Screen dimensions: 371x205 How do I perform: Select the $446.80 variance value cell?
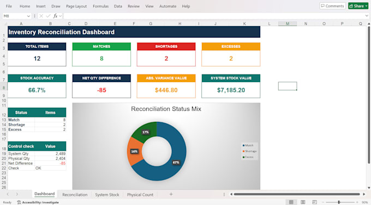tap(166, 90)
